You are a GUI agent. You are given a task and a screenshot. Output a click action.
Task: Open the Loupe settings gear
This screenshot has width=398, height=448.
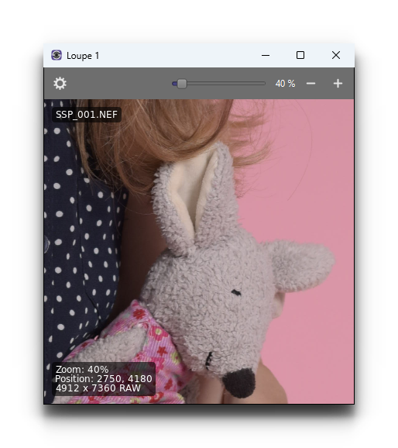[60, 84]
